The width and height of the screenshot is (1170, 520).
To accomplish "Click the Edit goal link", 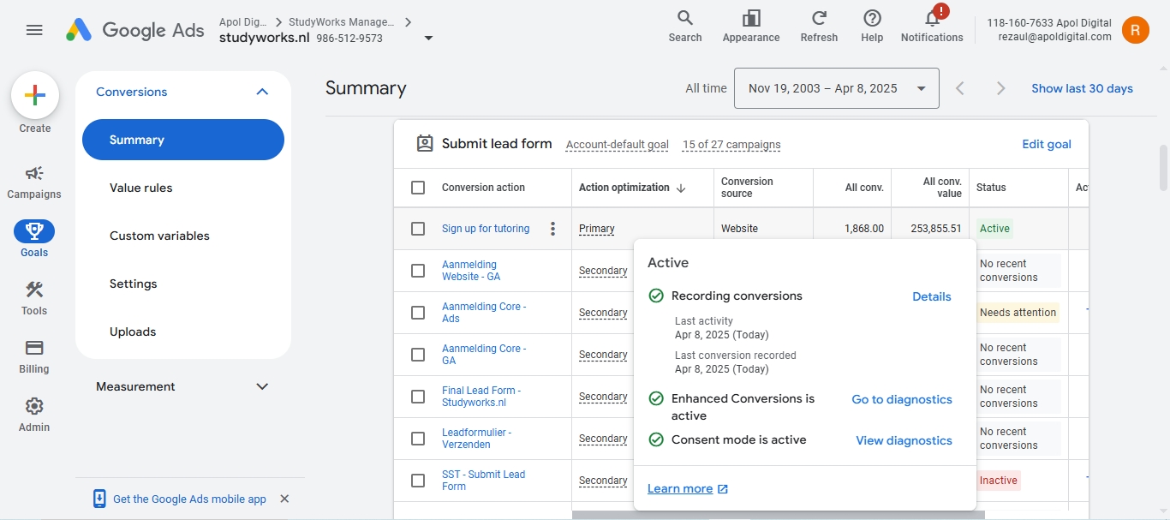I will coord(1047,144).
